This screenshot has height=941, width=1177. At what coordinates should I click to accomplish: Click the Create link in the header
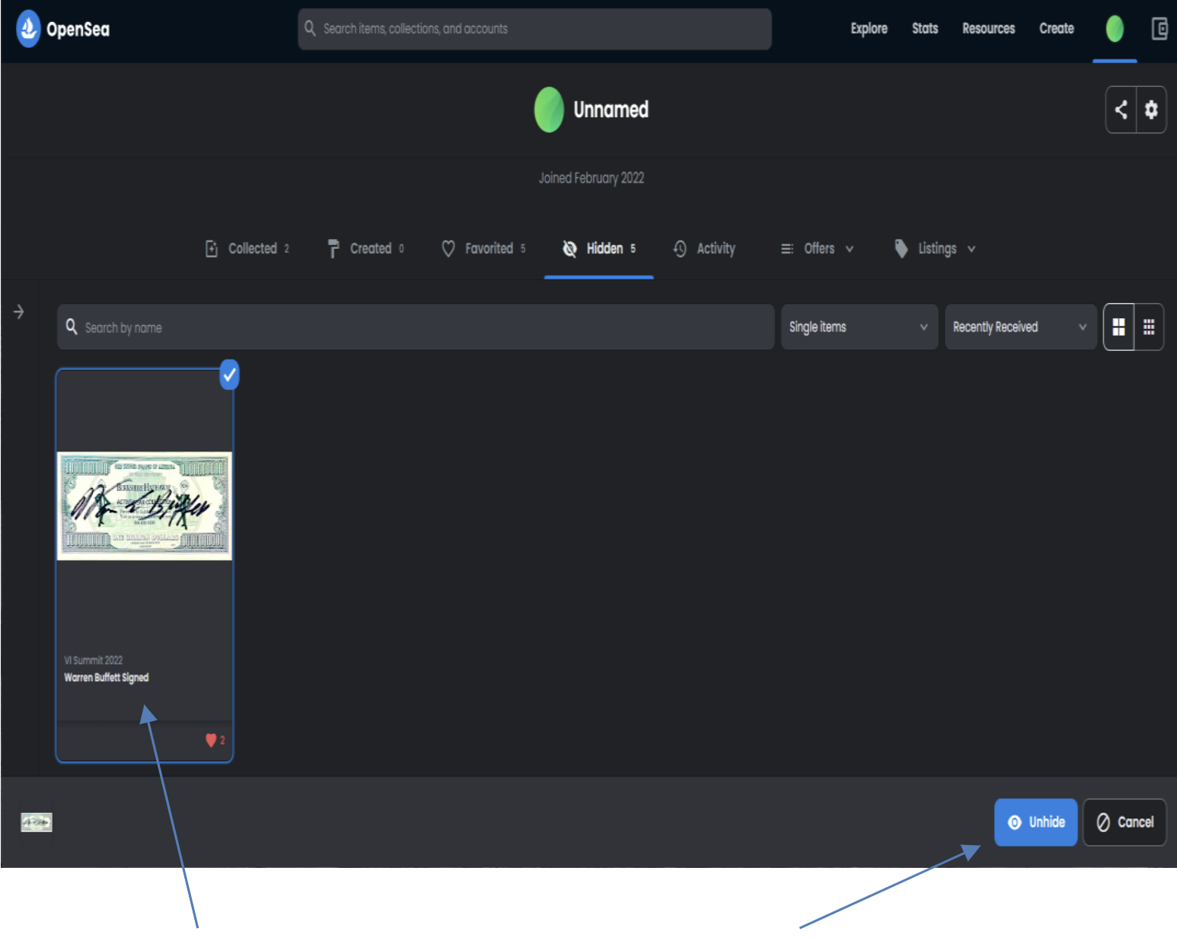pyautogui.click(x=1057, y=28)
